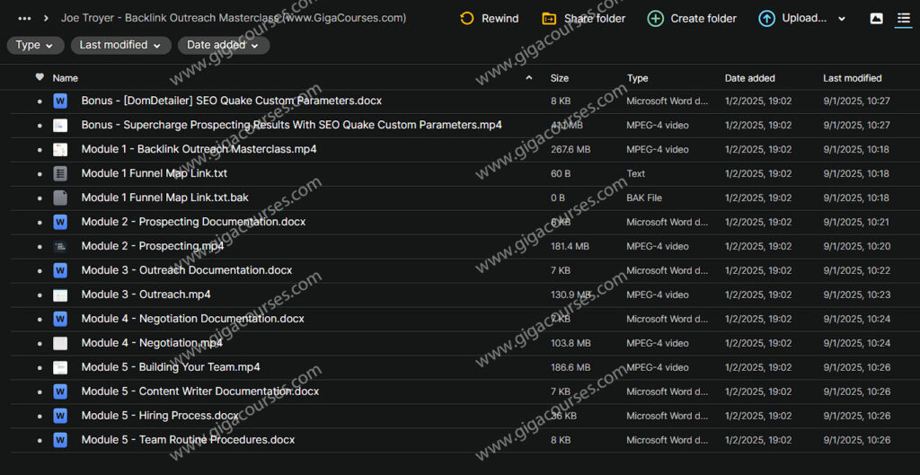The image size is (920, 475).
Task: Click the BAK File type cell
Action: click(644, 198)
